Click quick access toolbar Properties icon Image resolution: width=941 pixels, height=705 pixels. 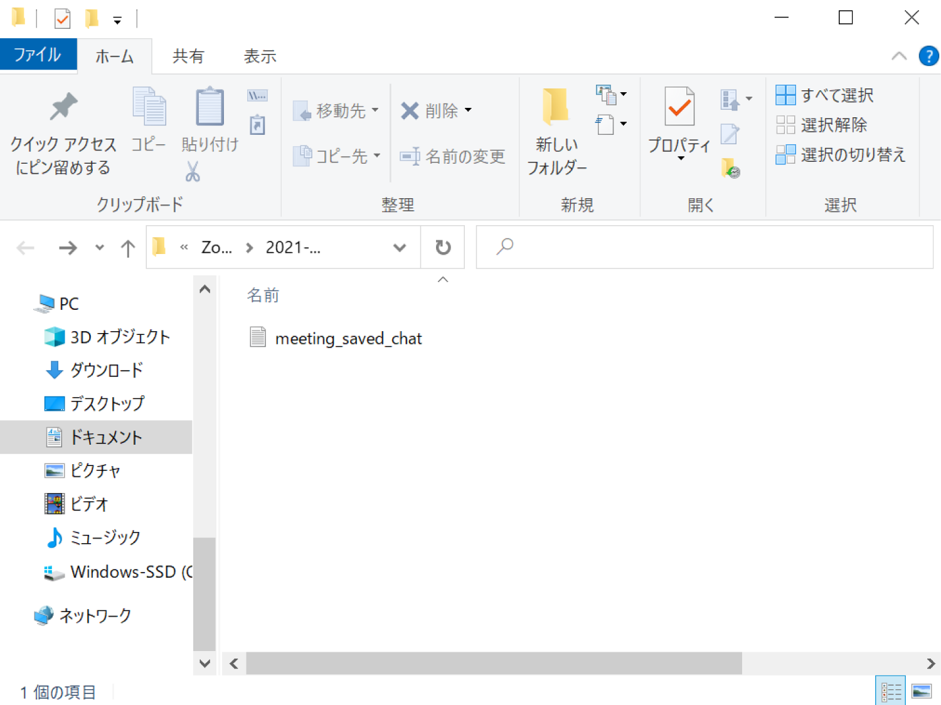tap(62, 18)
